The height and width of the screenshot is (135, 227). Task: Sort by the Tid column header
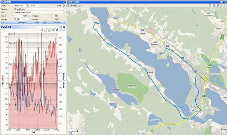point(49,23)
